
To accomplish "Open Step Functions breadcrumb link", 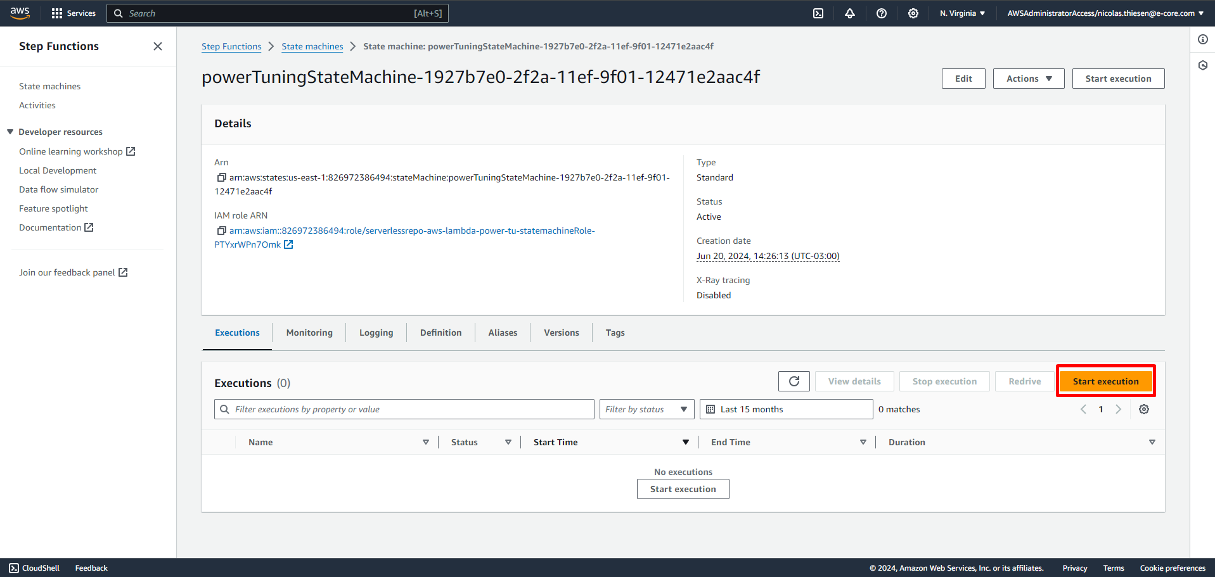I will (x=231, y=46).
